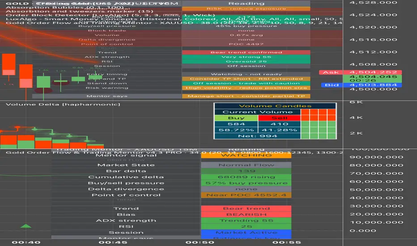Select LuxAlgo Smart Money Concepts legend

tap(174, 19)
